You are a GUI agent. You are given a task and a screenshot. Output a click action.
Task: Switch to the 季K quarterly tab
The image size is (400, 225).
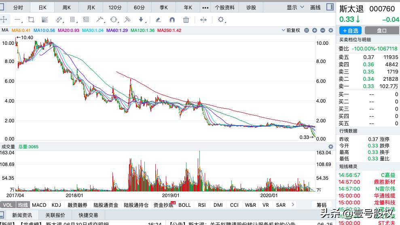pos(163,8)
